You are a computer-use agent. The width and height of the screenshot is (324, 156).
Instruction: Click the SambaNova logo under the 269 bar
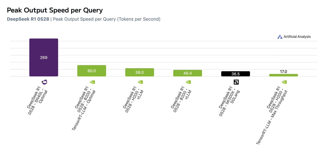click(44, 82)
